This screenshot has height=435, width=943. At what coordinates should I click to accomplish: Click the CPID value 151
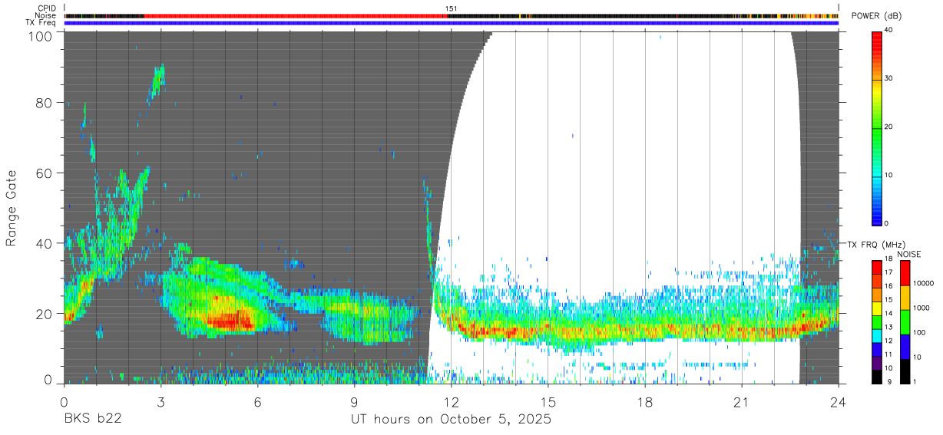coord(451,8)
